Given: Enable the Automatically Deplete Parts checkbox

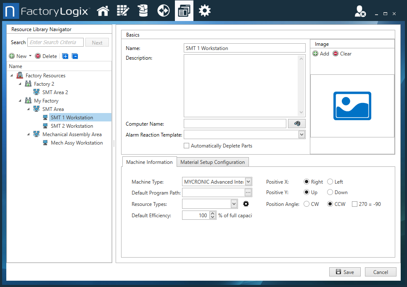Looking at the screenshot, I should tap(187, 145).
